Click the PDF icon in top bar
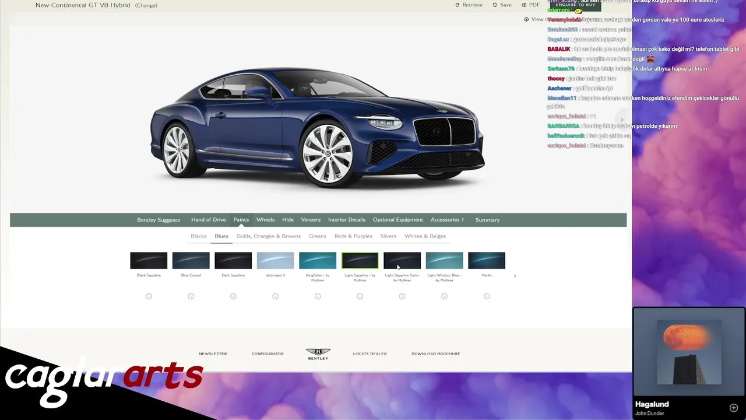The height and width of the screenshot is (420, 746). [x=525, y=5]
